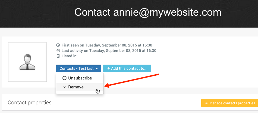258x113 pixels.
Task: Click the x icon beside Remove
Action: (65, 87)
